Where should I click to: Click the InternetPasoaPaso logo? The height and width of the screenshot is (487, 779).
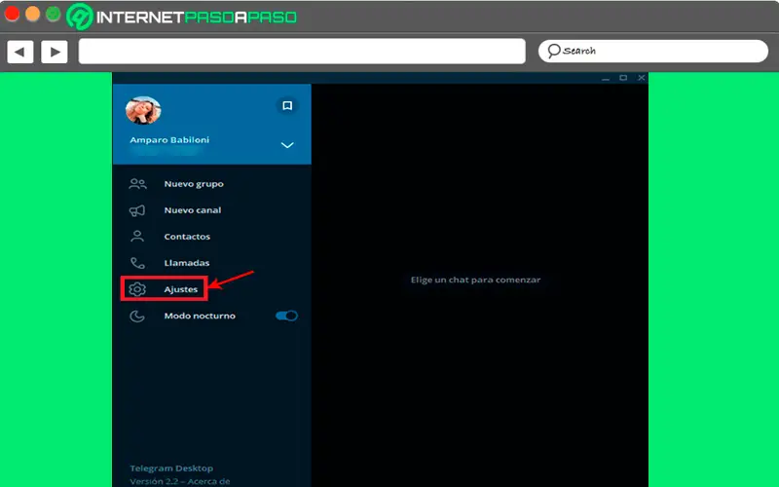[x=182, y=17]
